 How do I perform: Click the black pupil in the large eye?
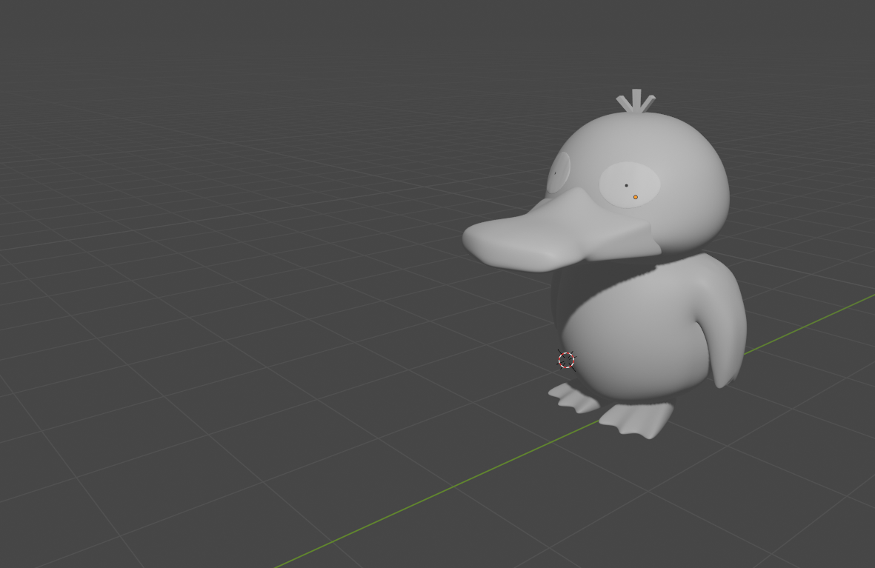coord(626,185)
